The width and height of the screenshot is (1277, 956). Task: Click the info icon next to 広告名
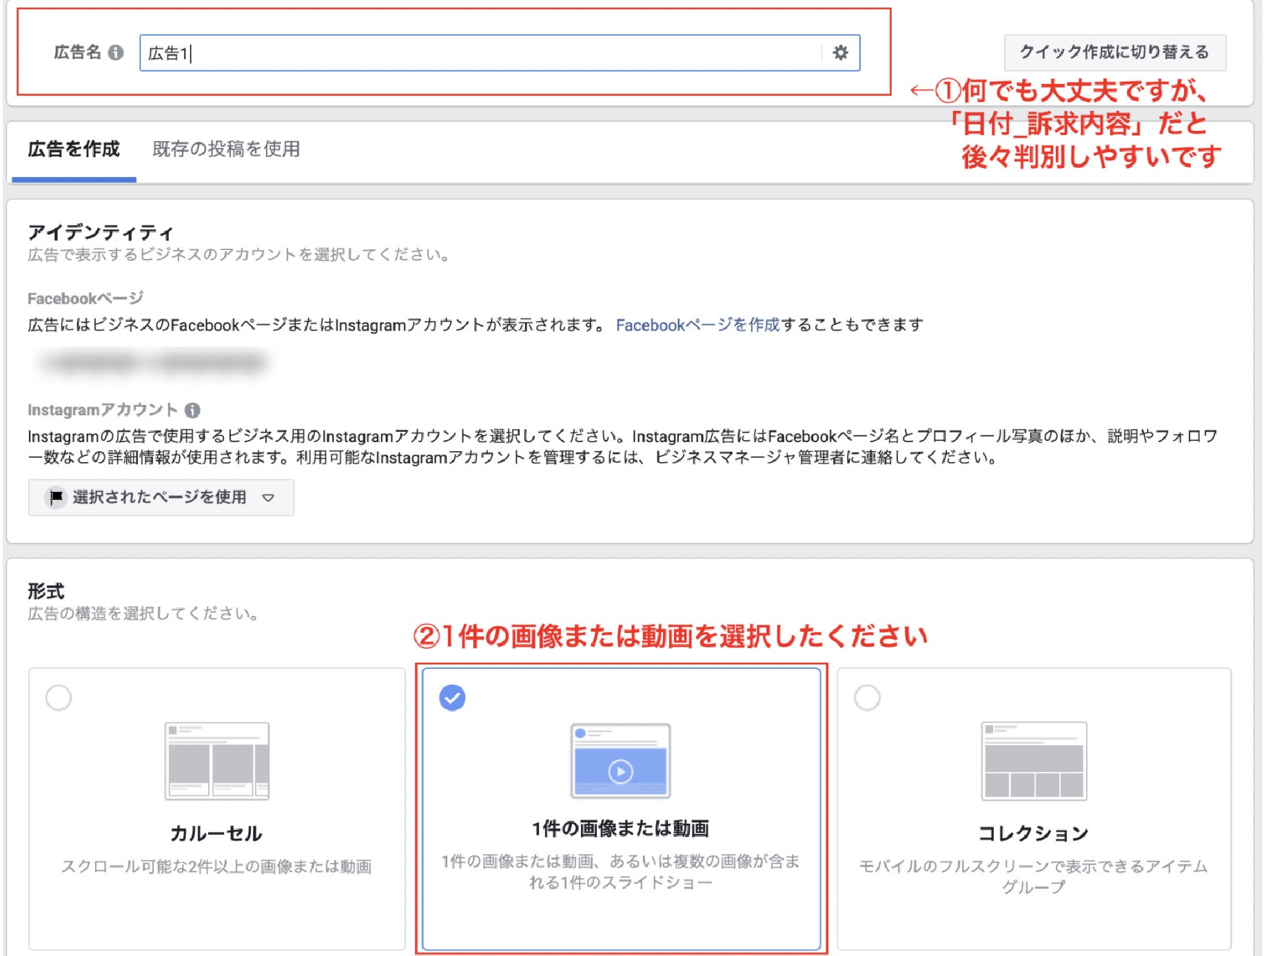pyautogui.click(x=116, y=52)
